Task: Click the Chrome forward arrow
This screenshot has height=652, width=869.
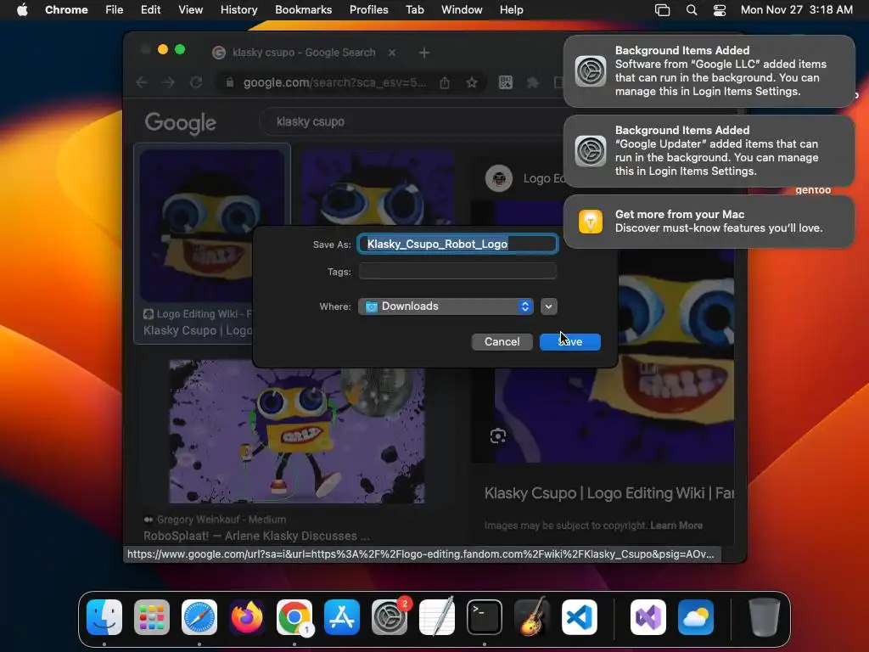Action: 169,82
